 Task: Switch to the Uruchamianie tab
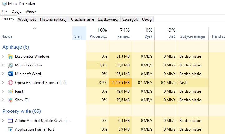[x=82, y=19]
